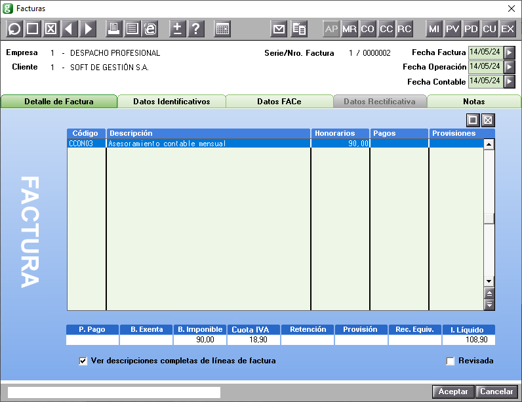Image resolution: width=522 pixels, height=402 pixels.
Task: Click the Fecha Contable date field
Action: pyautogui.click(x=486, y=81)
